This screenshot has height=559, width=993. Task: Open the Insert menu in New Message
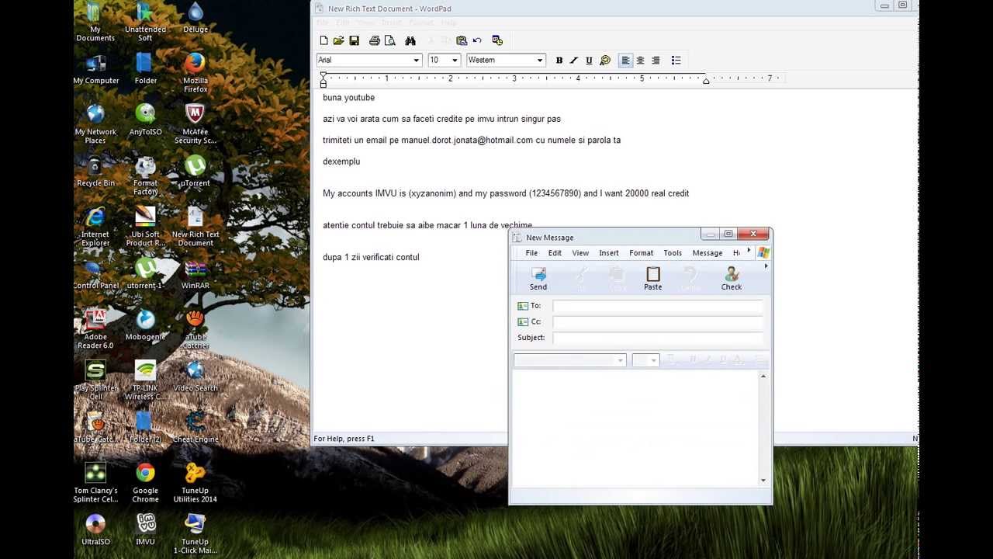point(609,253)
